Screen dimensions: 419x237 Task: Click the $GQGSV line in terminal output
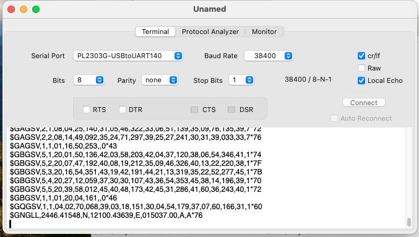pyautogui.click(x=136, y=207)
